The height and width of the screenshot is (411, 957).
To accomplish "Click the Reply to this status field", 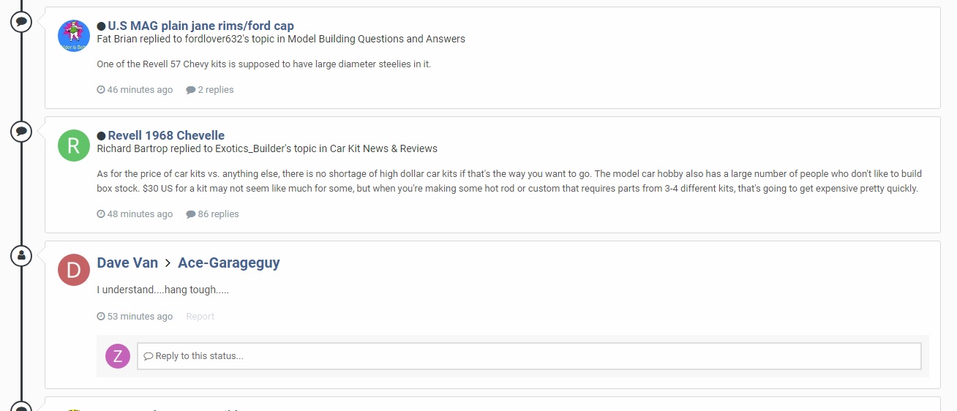I will [529, 356].
